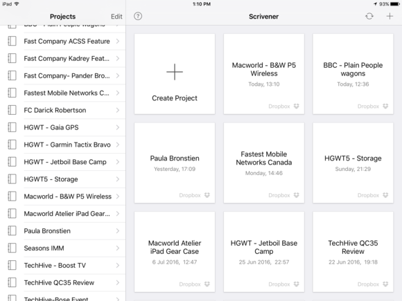402x301 pixels.
Task: Open the help question mark icon
Action: [138, 17]
